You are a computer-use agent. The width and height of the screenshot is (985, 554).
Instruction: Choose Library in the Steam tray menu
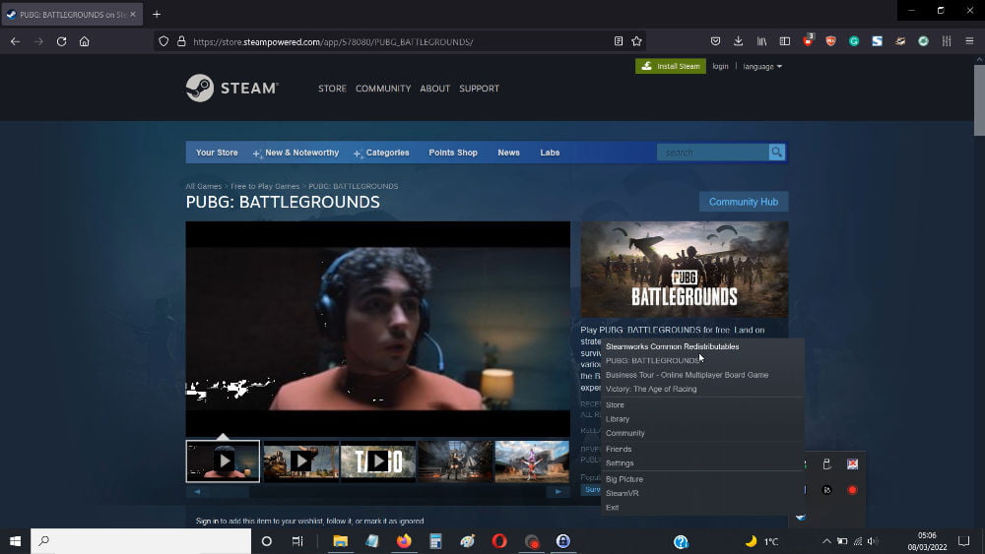coord(702,419)
